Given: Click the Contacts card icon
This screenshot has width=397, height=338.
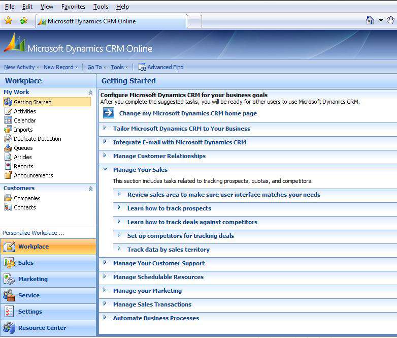Looking at the screenshot, I should point(8,207).
